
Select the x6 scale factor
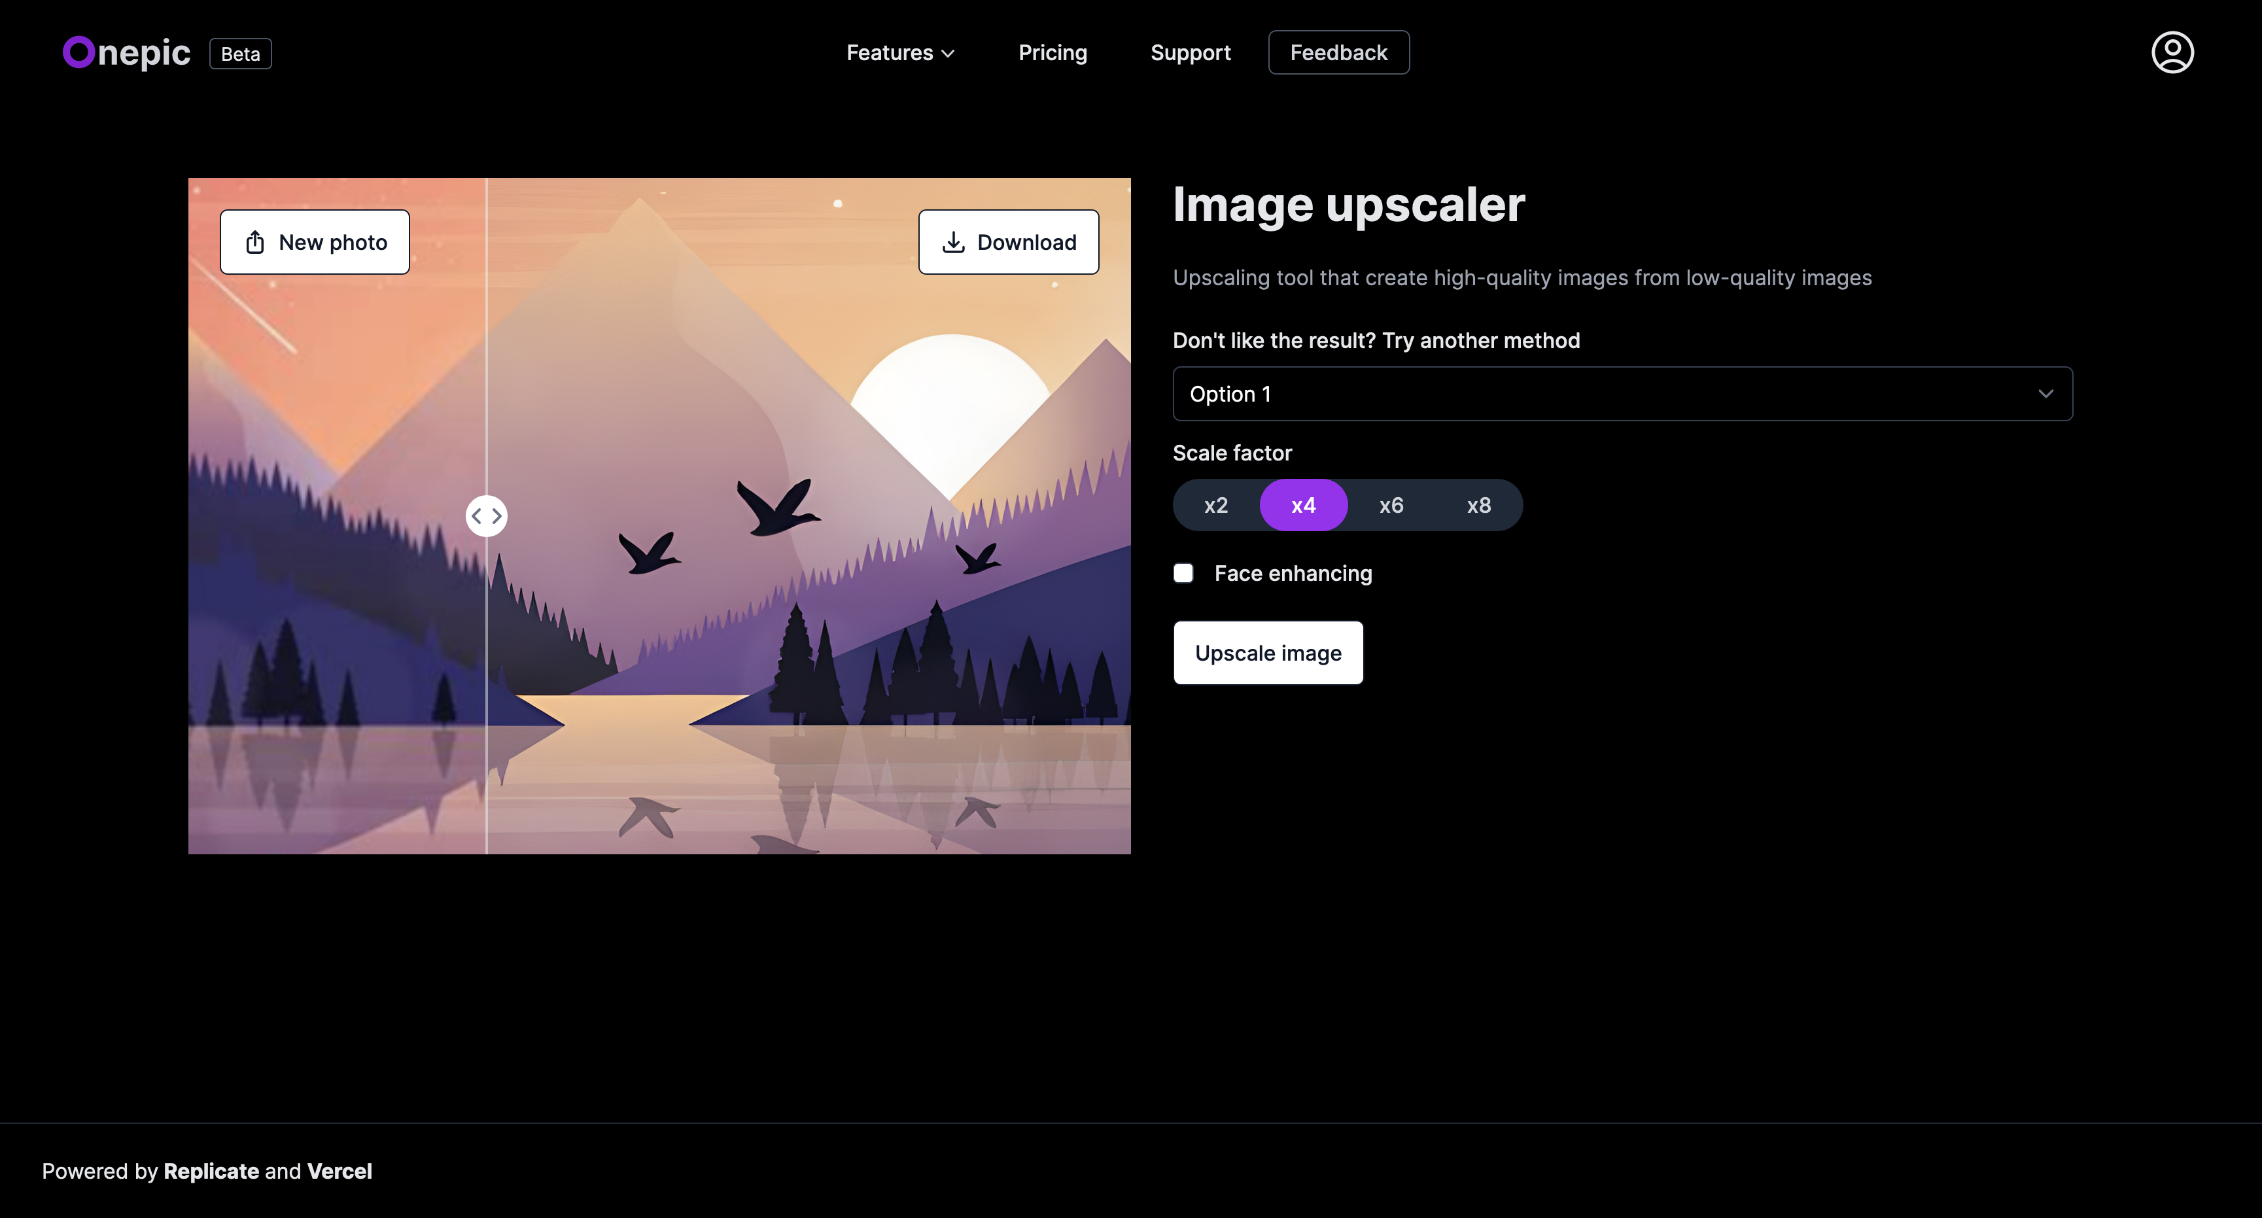[1391, 505]
